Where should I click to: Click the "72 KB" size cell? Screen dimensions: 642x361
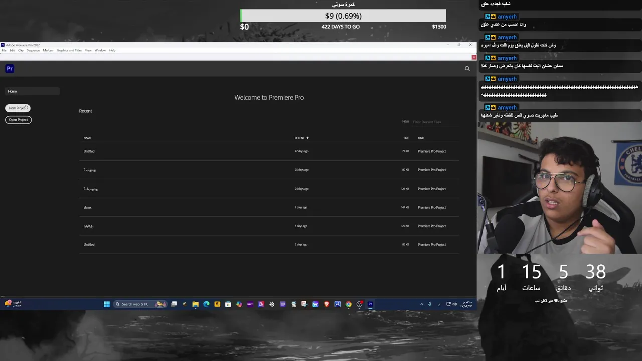(x=405, y=151)
